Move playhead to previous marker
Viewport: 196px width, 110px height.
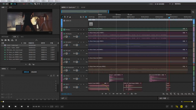[x=113, y=94]
